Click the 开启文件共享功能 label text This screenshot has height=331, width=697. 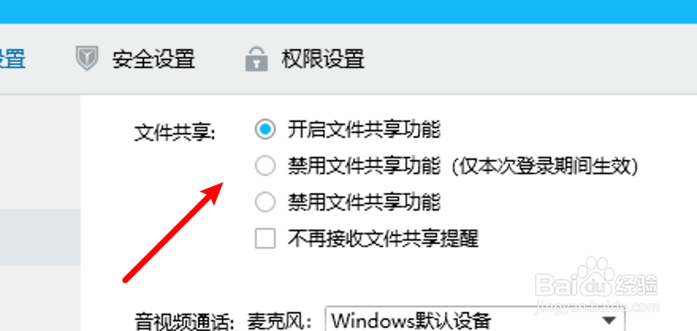[x=364, y=130]
